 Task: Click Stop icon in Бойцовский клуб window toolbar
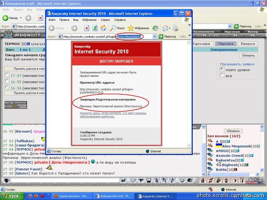pyautogui.click(x=40, y=18)
